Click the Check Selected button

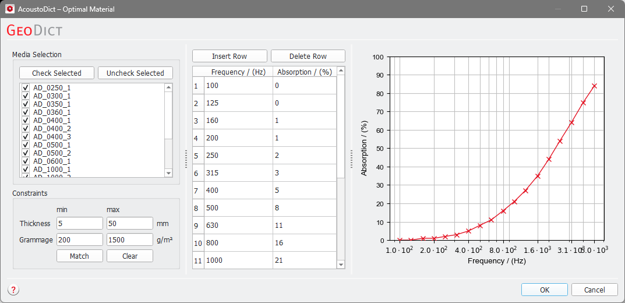tap(57, 73)
